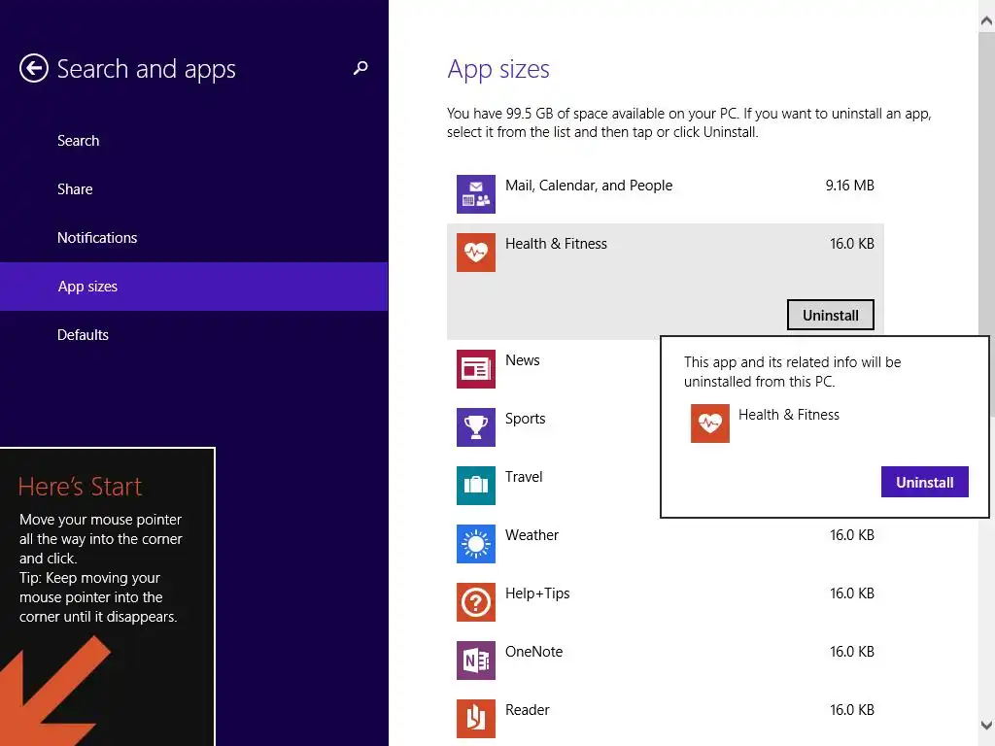
Task: Click the App sizes page heading
Action: [498, 70]
